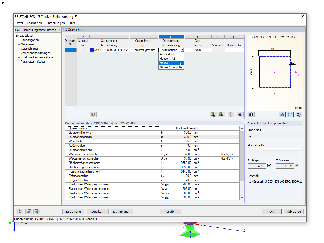Click the Wanddicke row
This screenshot has height=243, width=324.
coord(152,141)
